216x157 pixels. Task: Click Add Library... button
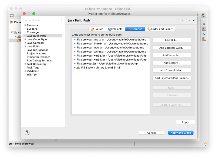[172, 63]
